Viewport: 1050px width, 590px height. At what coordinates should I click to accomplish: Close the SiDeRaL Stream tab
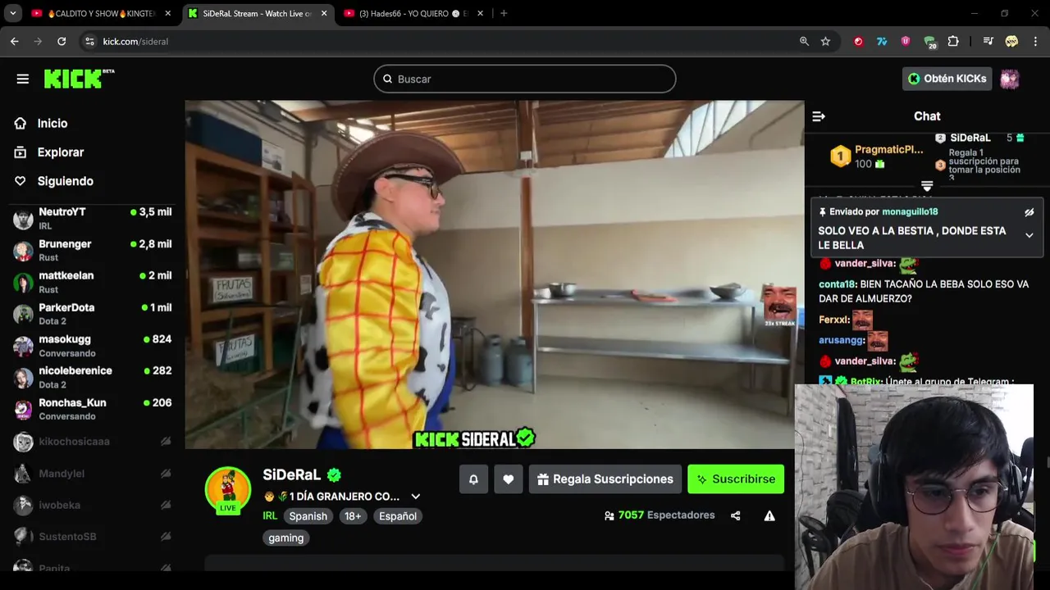324,13
